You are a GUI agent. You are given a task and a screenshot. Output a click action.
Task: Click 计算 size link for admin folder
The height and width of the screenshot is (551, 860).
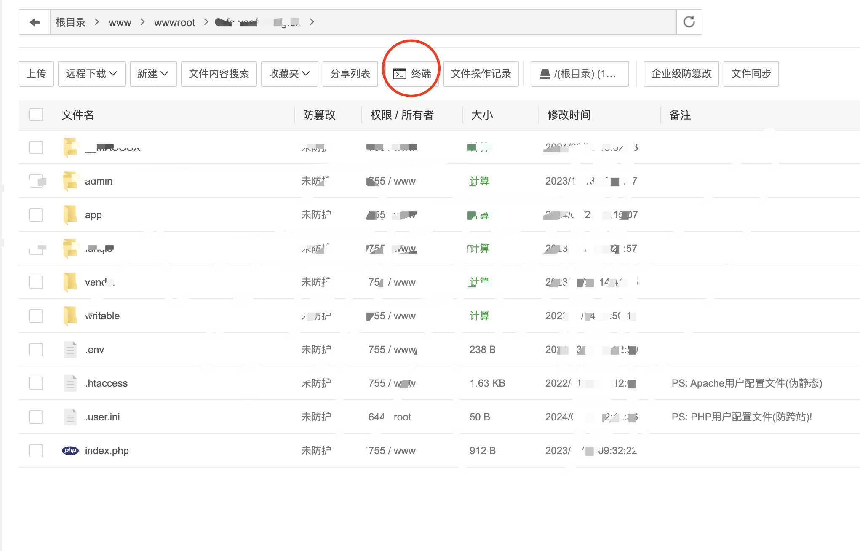pyautogui.click(x=479, y=181)
